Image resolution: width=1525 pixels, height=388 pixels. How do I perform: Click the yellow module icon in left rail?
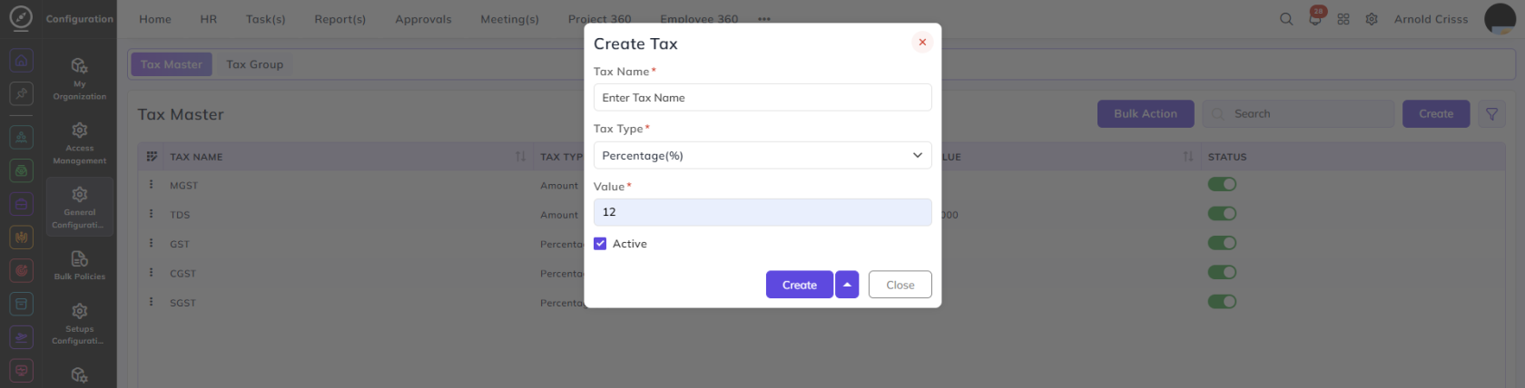click(x=22, y=238)
